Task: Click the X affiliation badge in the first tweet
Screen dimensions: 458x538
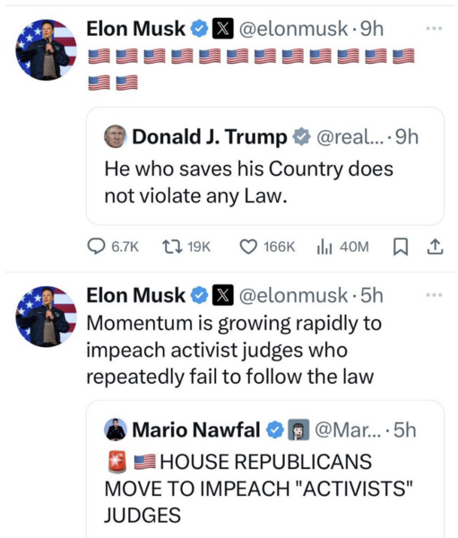Action: (223, 28)
